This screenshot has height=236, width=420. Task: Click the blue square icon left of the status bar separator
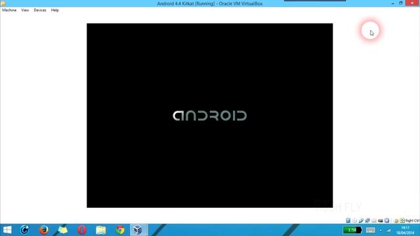(387, 220)
